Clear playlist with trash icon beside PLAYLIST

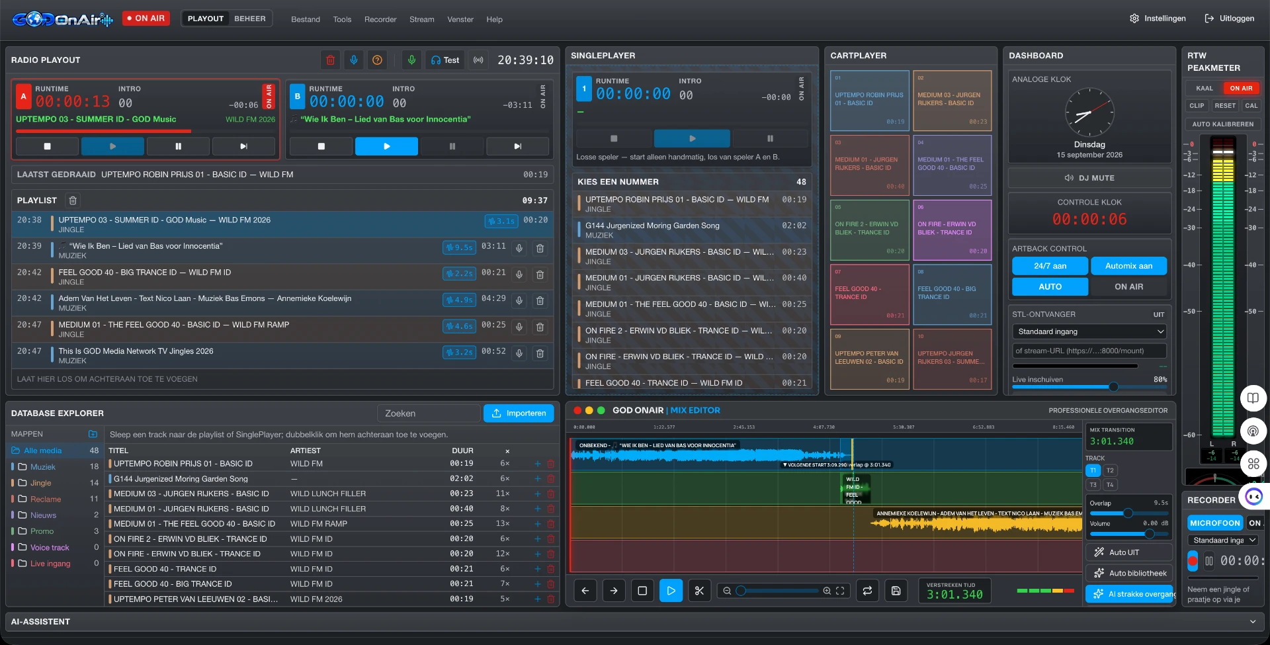(73, 200)
